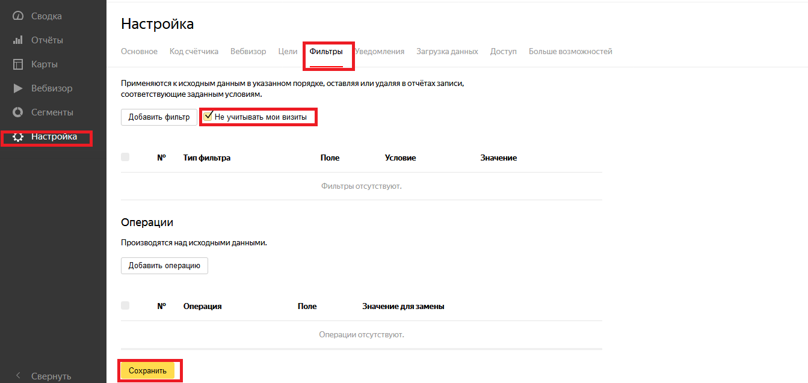This screenshot has height=383, width=808.
Task: Click the Карты layout icon
Action: pos(18,64)
